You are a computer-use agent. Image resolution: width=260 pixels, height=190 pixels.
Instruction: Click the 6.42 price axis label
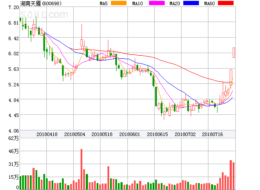click(13, 38)
